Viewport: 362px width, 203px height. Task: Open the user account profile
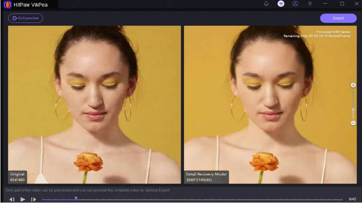(x=295, y=4)
